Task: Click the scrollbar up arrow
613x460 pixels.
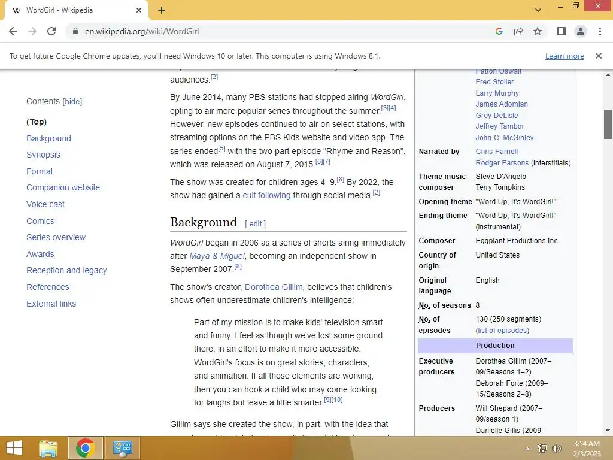Action: click(x=608, y=75)
